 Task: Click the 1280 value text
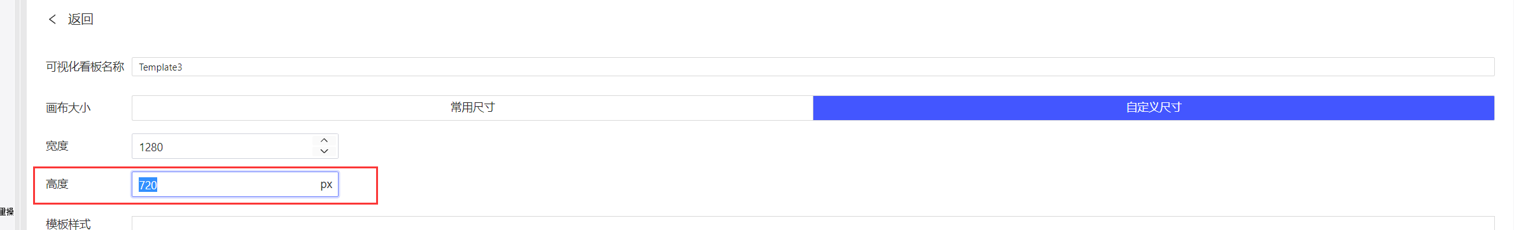pos(151,147)
